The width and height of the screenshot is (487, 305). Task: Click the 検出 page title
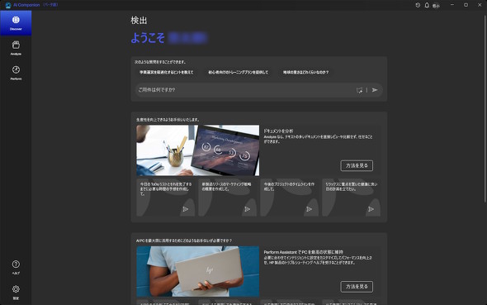click(x=139, y=20)
